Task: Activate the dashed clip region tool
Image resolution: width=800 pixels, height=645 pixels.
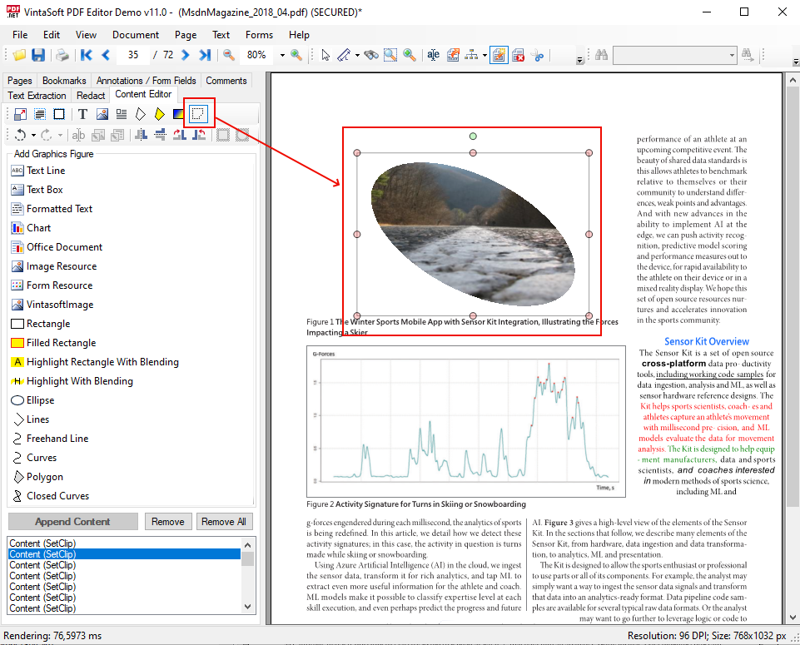Action: pyautogui.click(x=198, y=113)
